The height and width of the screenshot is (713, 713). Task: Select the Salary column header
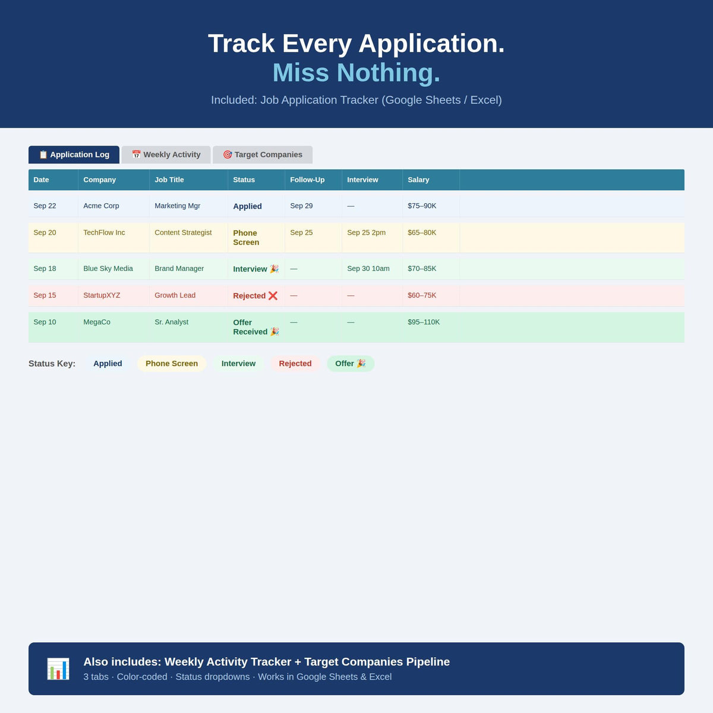[x=431, y=179]
